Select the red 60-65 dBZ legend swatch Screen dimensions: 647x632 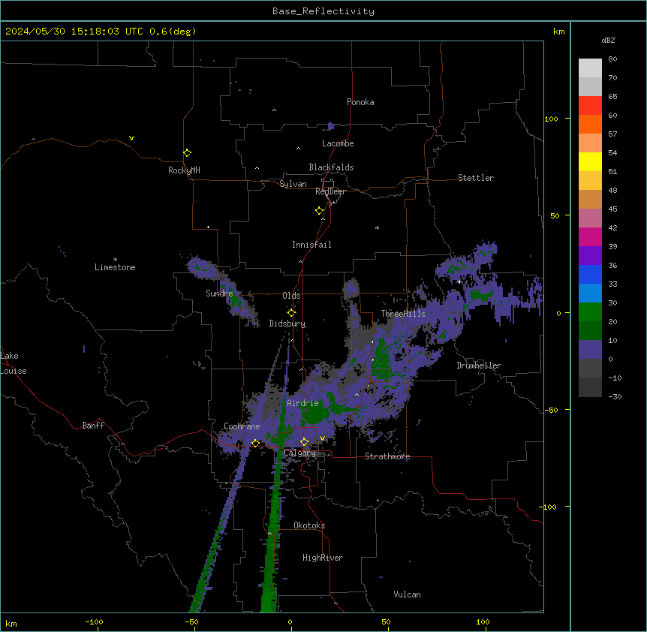click(590, 106)
